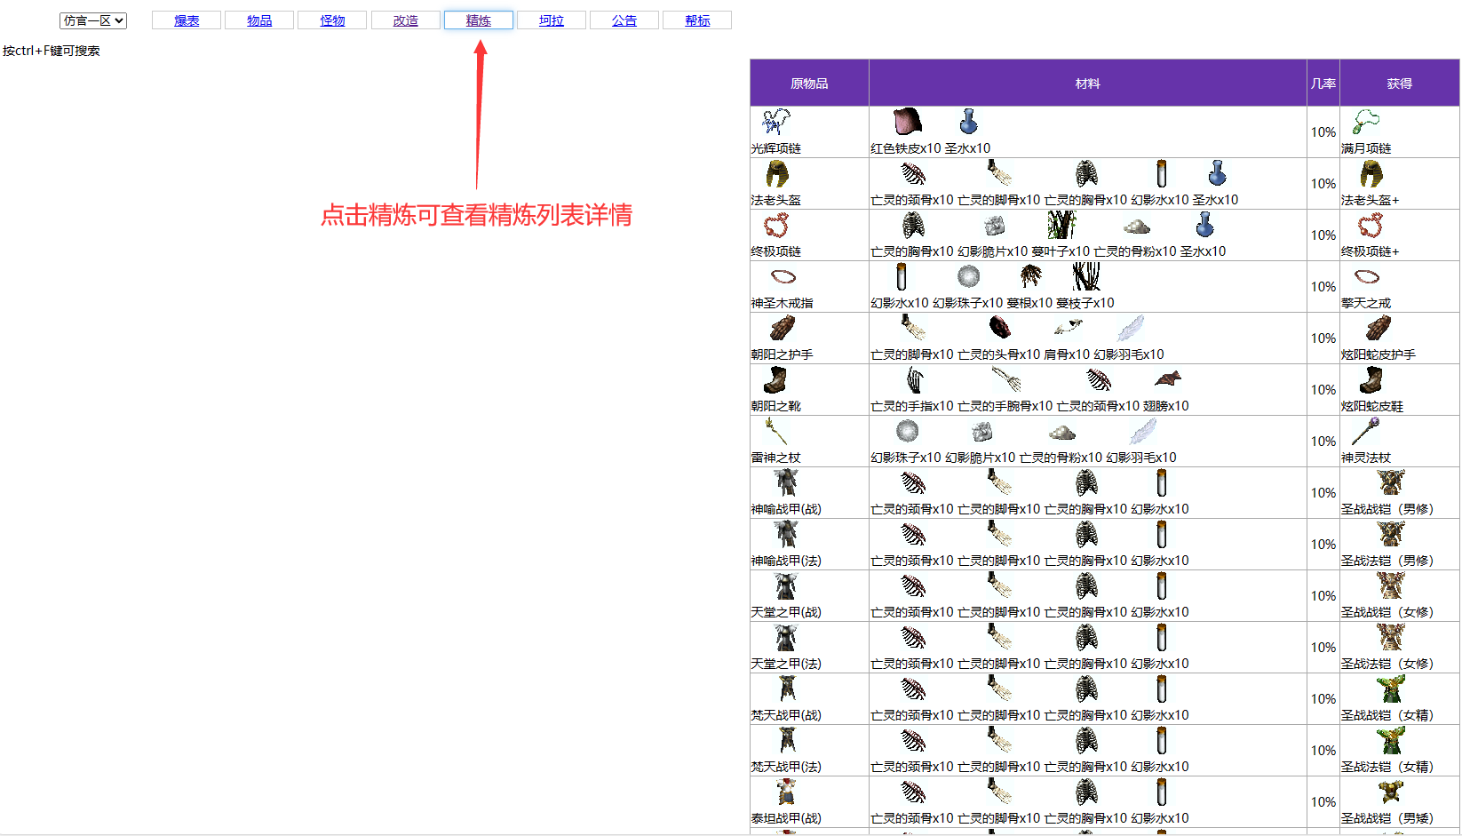Select the 10% rate in 法老头盔 row
Image resolution: width=1462 pixels, height=836 pixels.
tap(1323, 183)
